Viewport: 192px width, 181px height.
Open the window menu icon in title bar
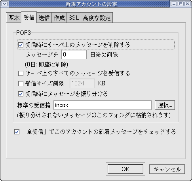pos(5,4)
